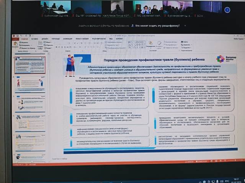Click the Undo arrow in the quick access toolbar
This screenshot has width=245, height=183.
tap(21, 36)
